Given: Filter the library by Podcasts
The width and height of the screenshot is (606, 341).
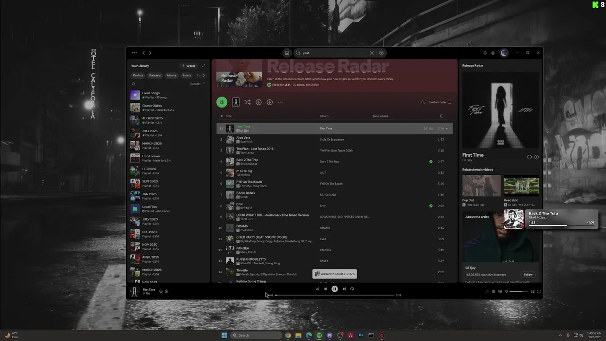Looking at the screenshot, I should 155,75.
